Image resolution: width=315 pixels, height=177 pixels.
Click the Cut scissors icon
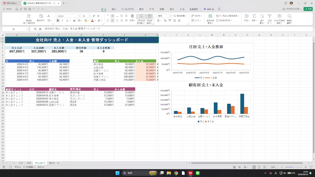pyautogui.click(x=48, y=16)
